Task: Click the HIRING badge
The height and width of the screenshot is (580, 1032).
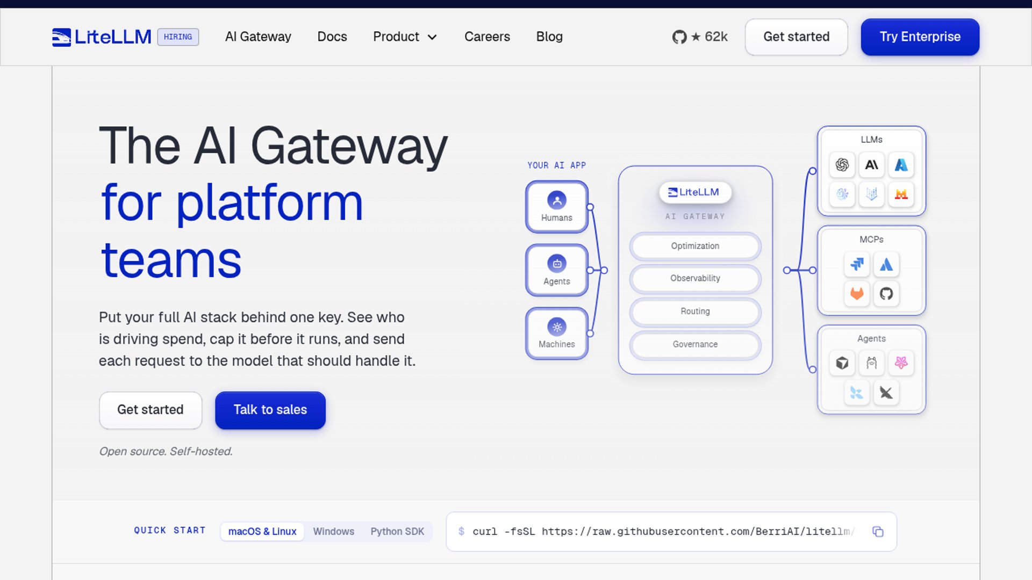Action: coord(178,37)
